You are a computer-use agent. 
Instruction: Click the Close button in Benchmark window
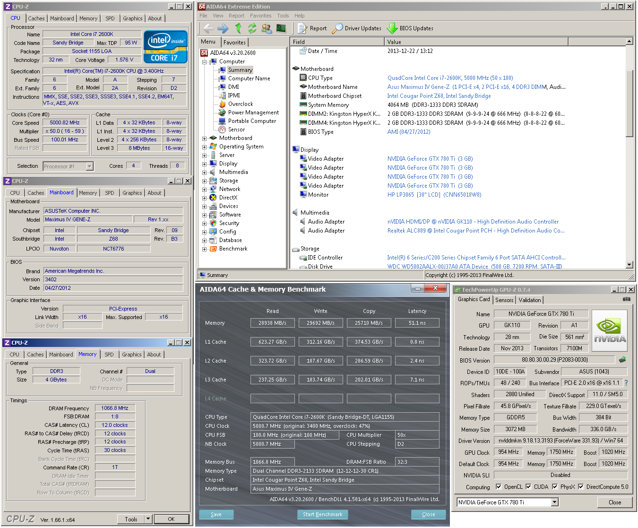[x=429, y=514]
